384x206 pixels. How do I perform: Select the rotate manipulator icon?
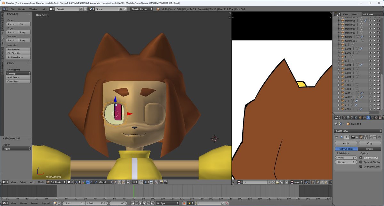point(91,182)
